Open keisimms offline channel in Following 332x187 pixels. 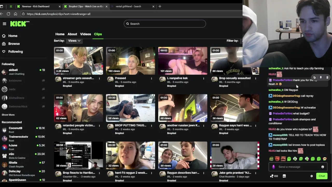[x=23, y=81]
